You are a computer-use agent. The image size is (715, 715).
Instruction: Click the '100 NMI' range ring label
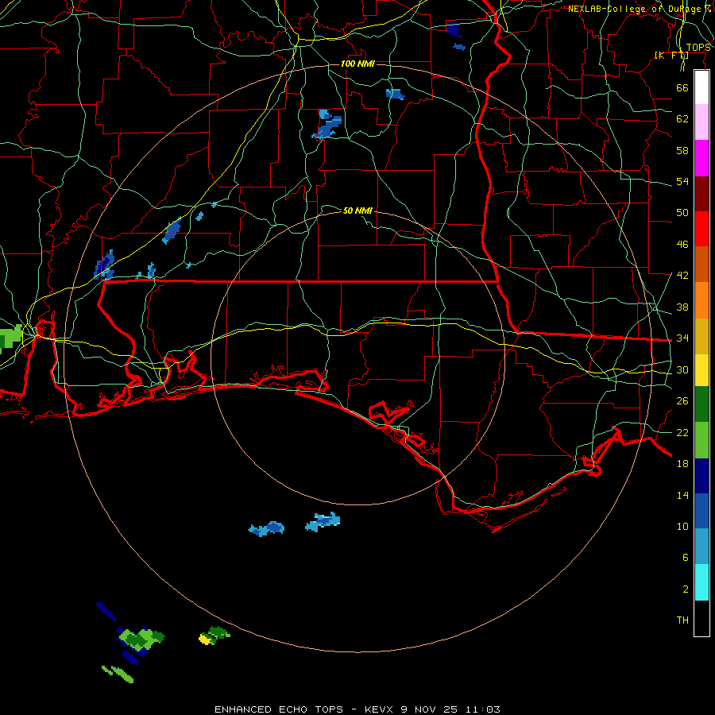[x=357, y=64]
